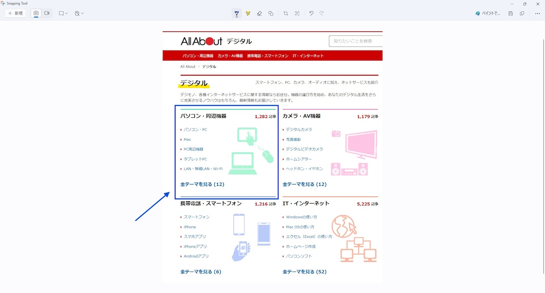Redo the annotation

coord(322,13)
